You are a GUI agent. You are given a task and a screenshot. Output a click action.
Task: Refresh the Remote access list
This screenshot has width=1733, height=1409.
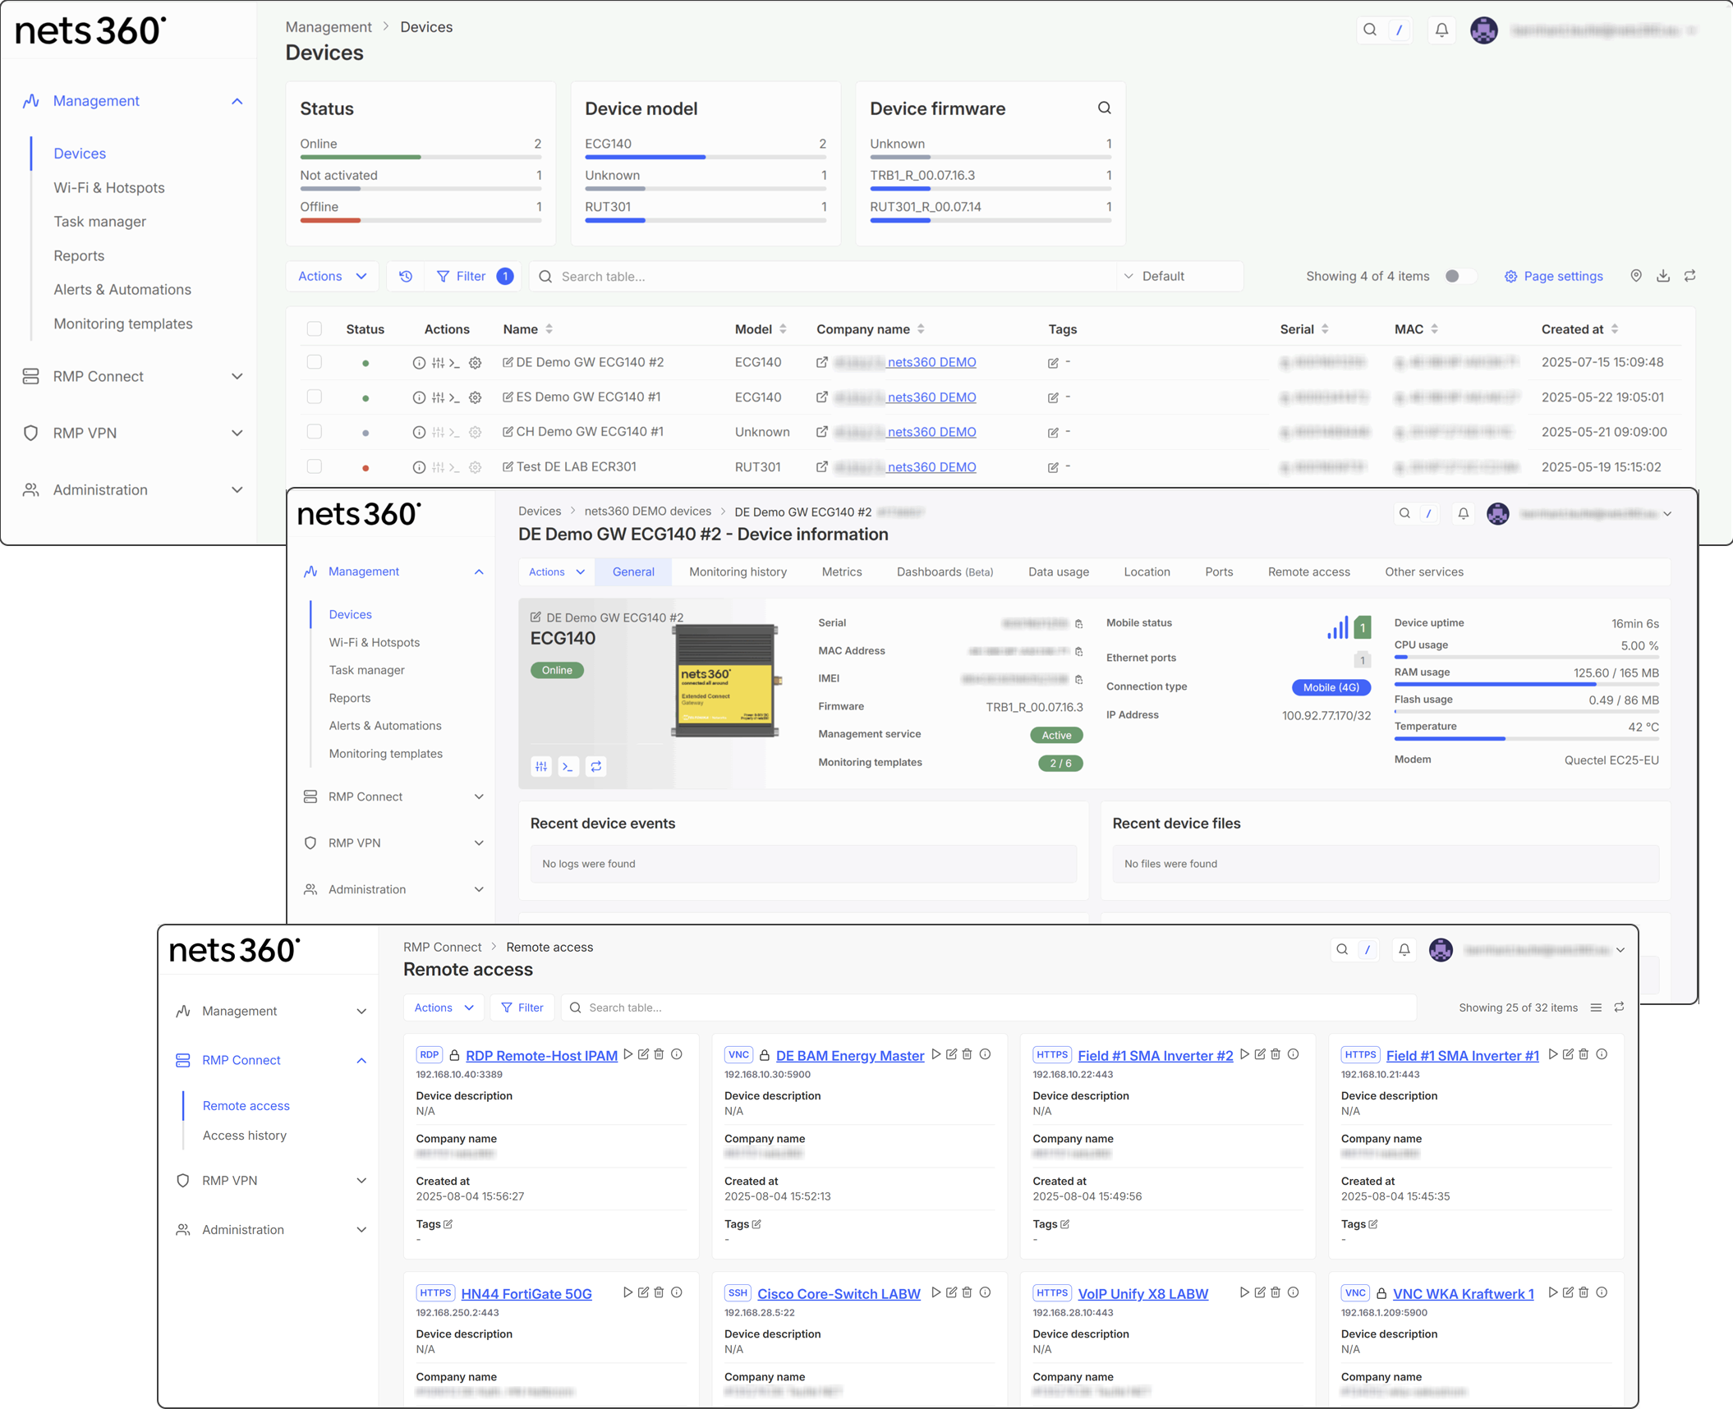[1619, 1007]
